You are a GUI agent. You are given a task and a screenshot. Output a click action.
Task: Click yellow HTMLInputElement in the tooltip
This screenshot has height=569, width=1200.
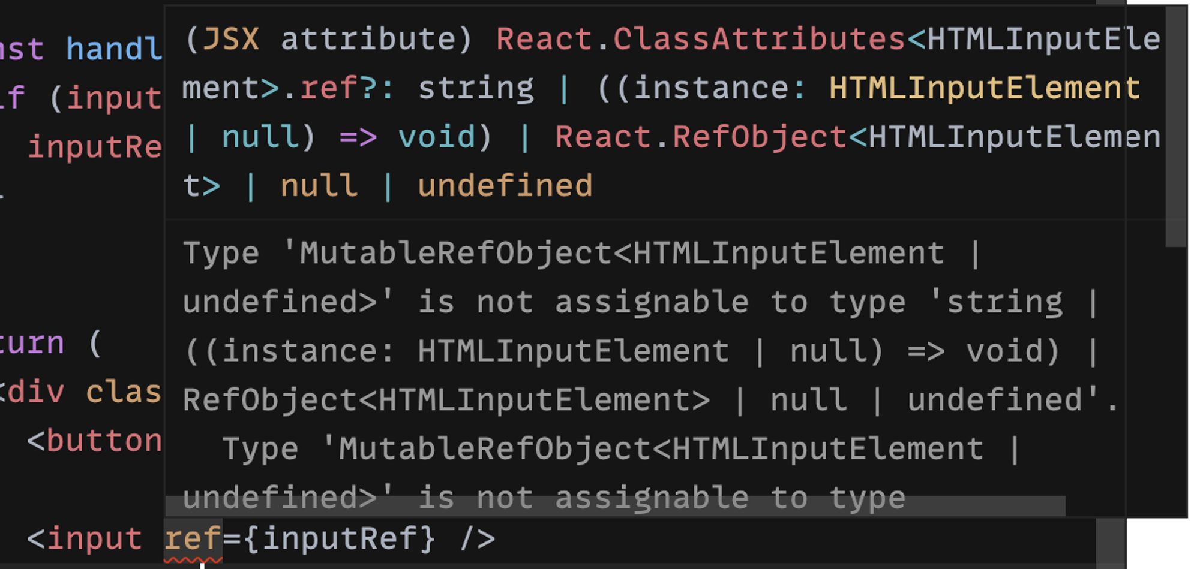point(984,89)
